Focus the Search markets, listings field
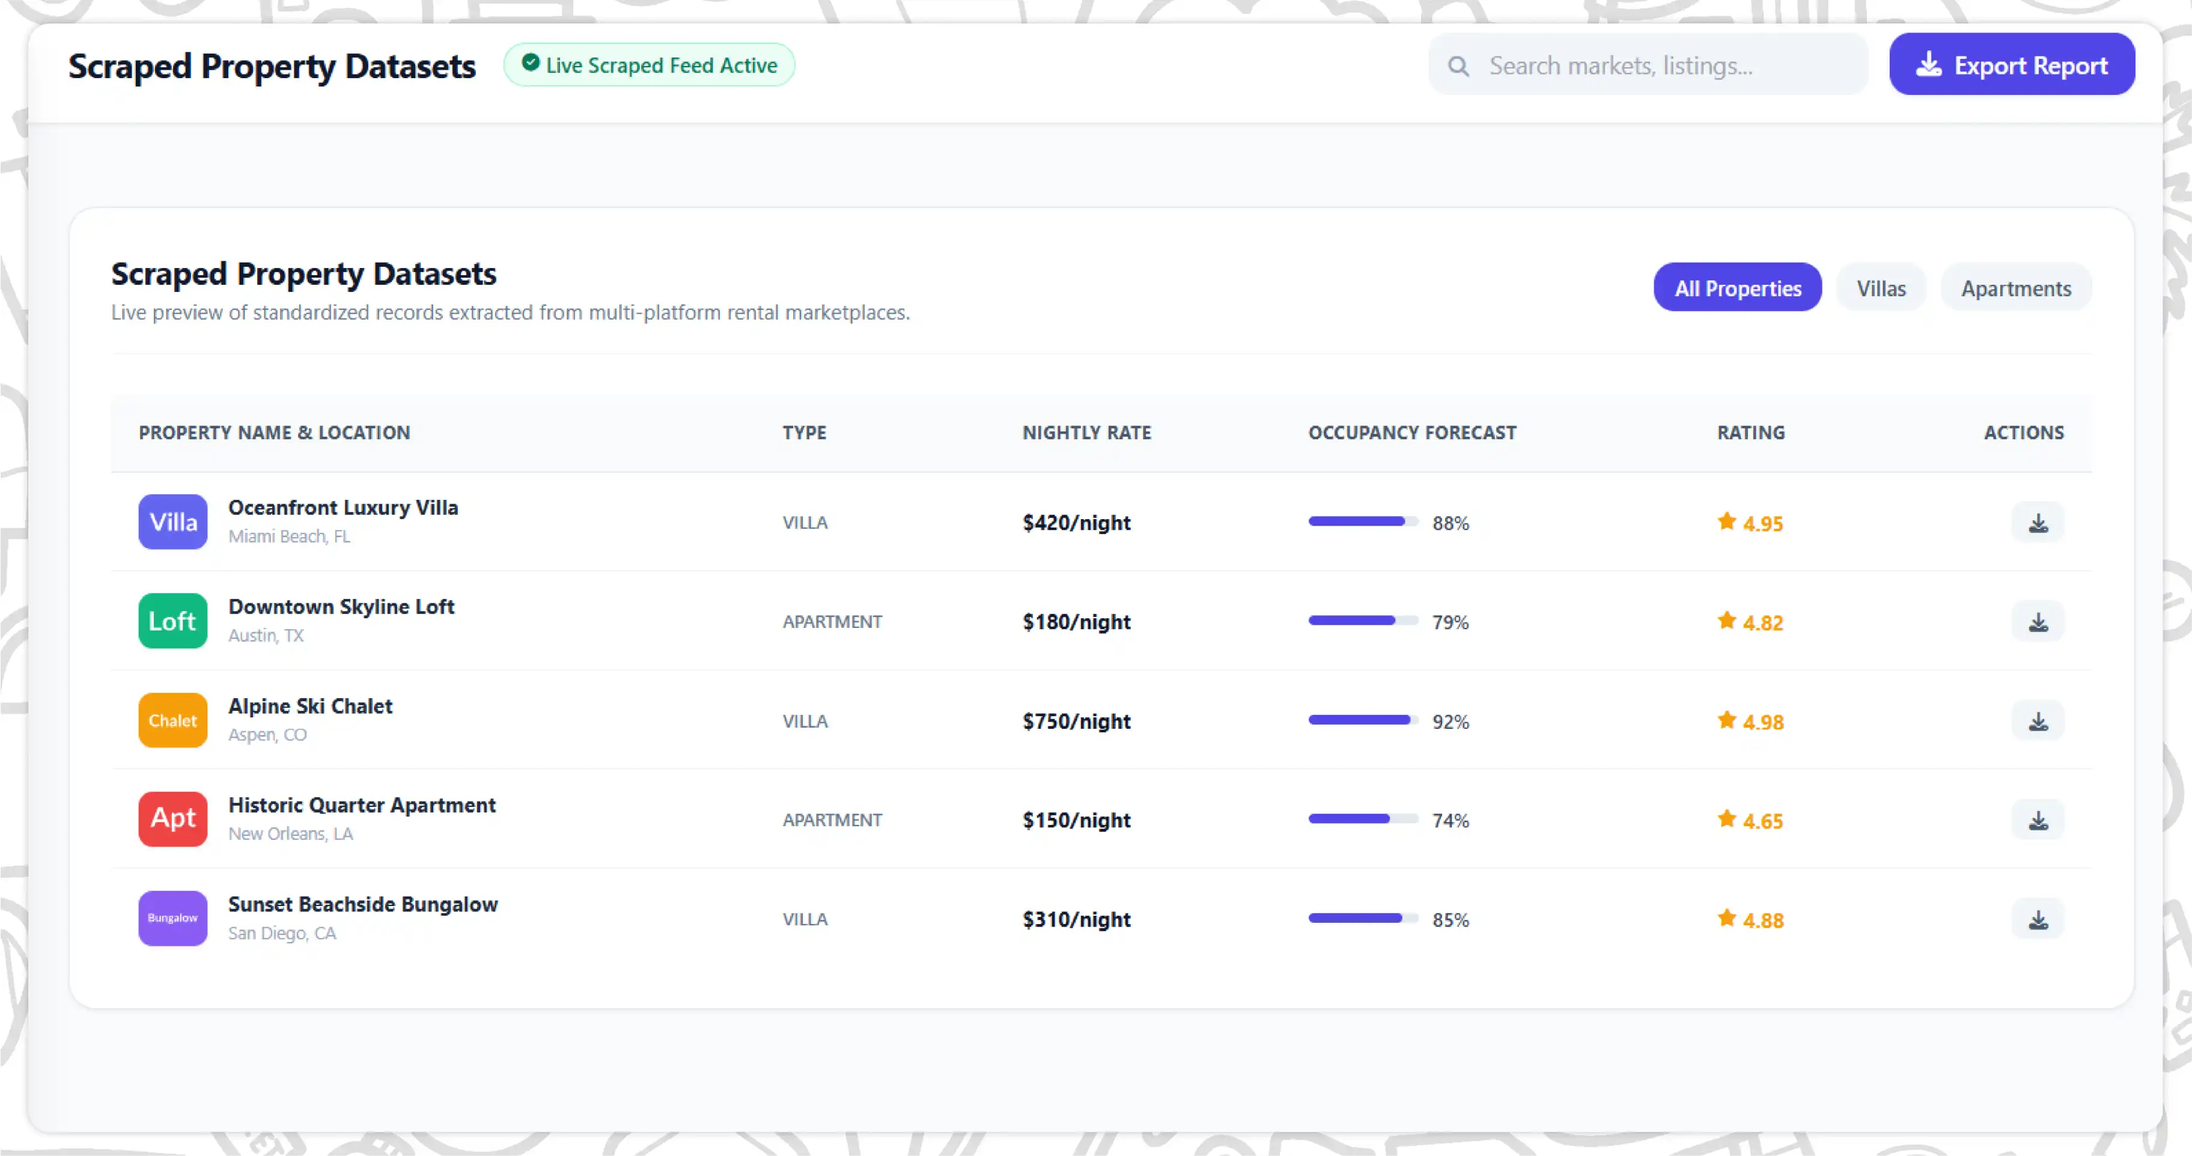The height and width of the screenshot is (1156, 2192). tap(1648, 65)
